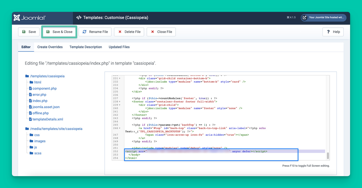This screenshot has width=362, height=188.
Task: Collapse code fold arrow at line 239
Action: 120,105
